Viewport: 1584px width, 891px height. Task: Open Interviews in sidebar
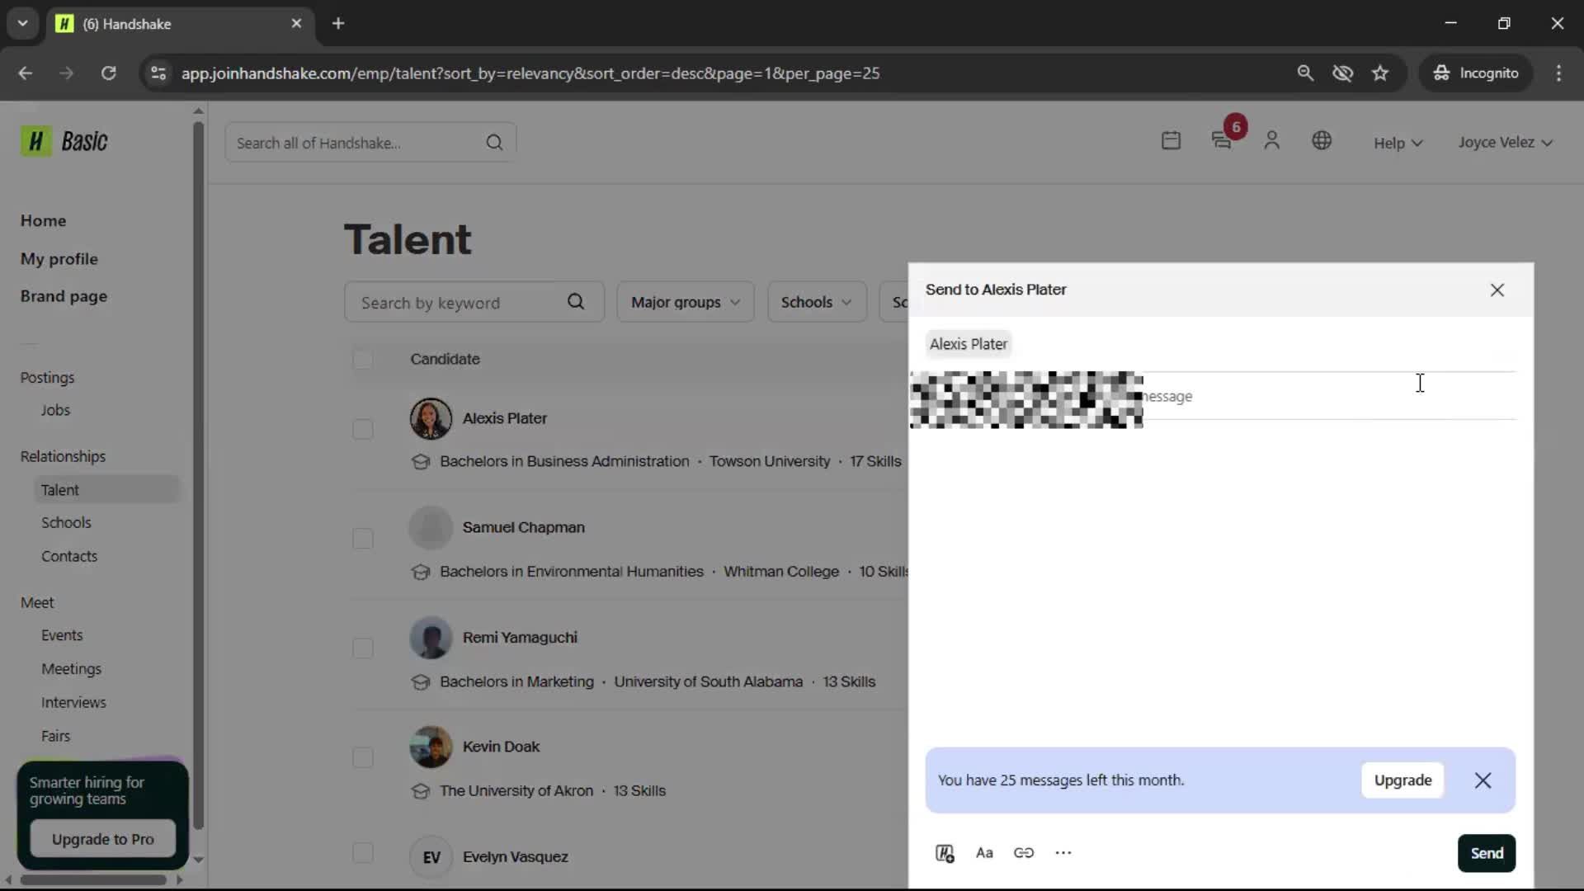pyautogui.click(x=73, y=702)
